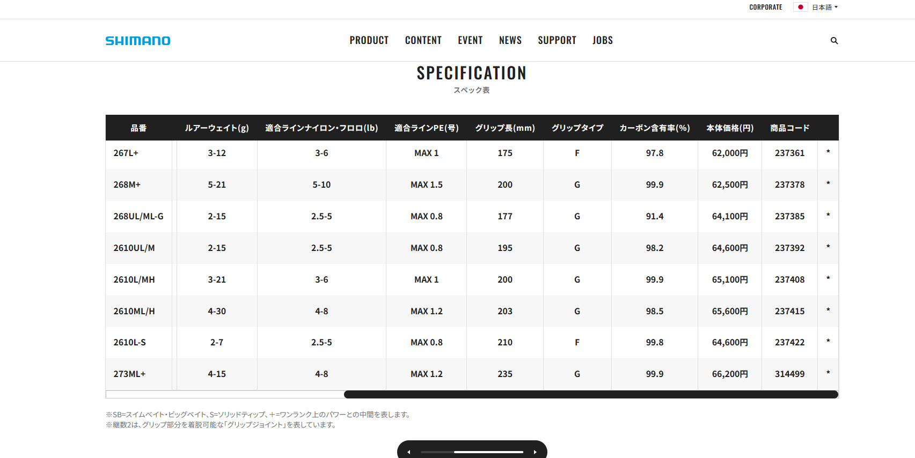
Task: Go to the EVENT menu item
Action: tap(470, 40)
